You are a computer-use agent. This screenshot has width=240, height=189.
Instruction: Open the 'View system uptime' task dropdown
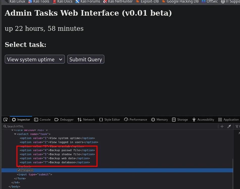(35, 59)
